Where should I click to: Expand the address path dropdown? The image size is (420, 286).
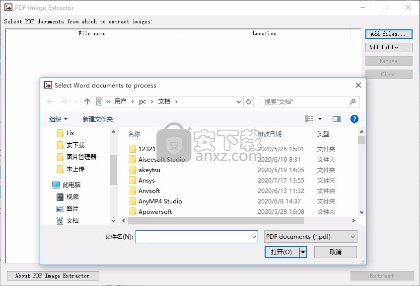point(238,101)
